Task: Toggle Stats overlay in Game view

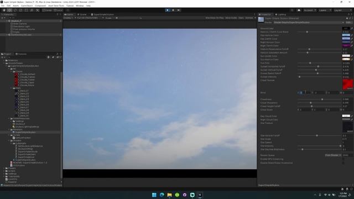Action: click(241, 18)
